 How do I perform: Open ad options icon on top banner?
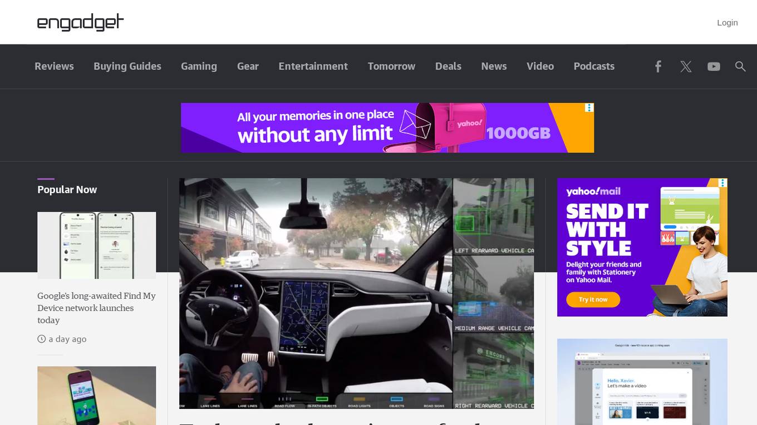pyautogui.click(x=589, y=107)
